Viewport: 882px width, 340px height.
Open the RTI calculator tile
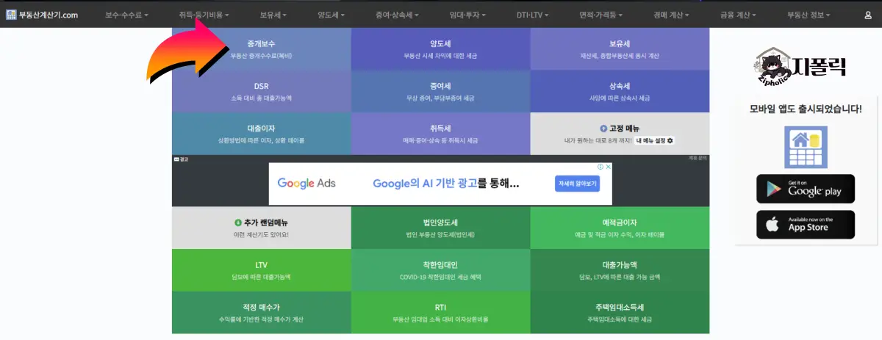pyautogui.click(x=440, y=313)
